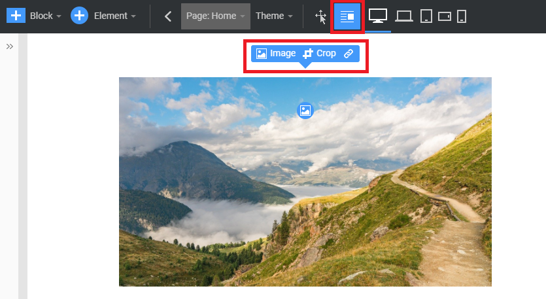Click the round plus Element icon

(79, 16)
